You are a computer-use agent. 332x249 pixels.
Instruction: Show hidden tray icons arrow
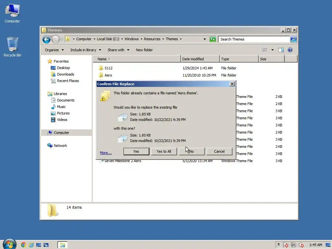pyautogui.click(x=279, y=244)
